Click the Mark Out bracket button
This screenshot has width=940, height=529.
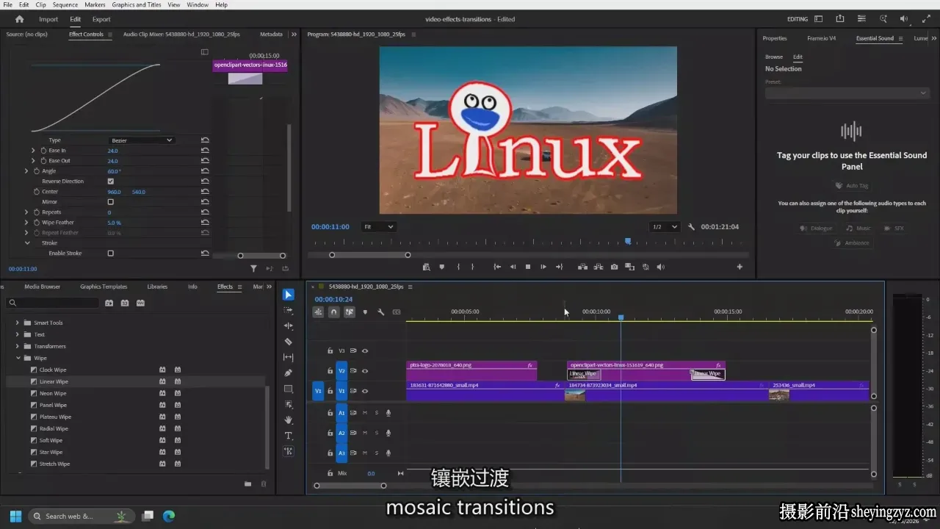(472, 267)
